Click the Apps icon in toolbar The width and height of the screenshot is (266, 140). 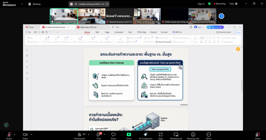point(161,136)
